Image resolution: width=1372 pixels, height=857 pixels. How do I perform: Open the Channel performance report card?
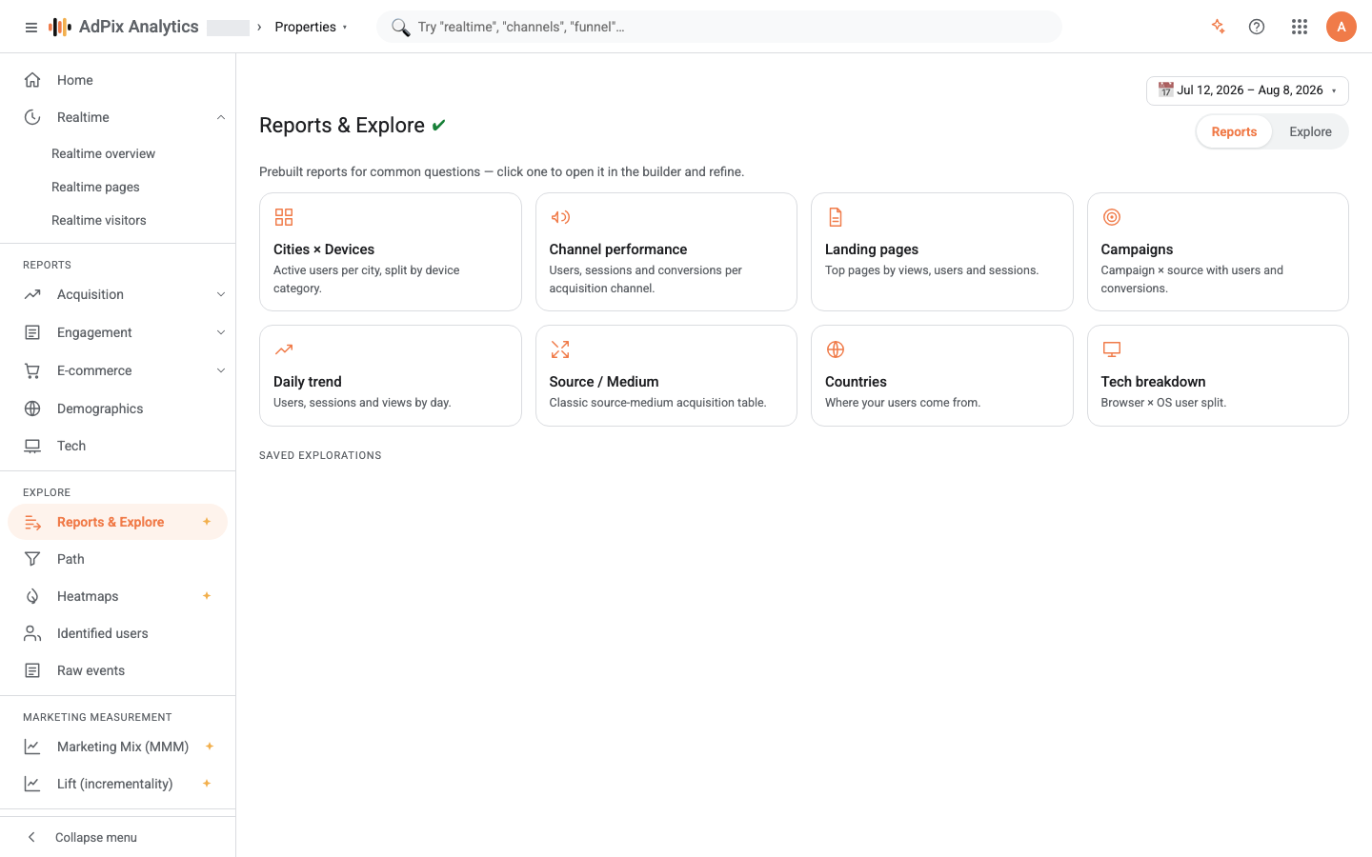coord(666,251)
